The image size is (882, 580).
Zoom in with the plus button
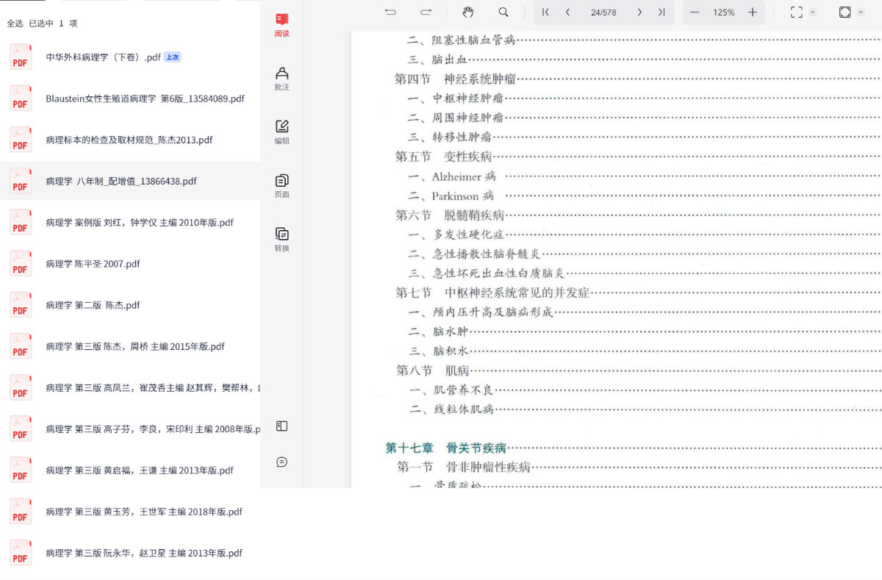(752, 12)
